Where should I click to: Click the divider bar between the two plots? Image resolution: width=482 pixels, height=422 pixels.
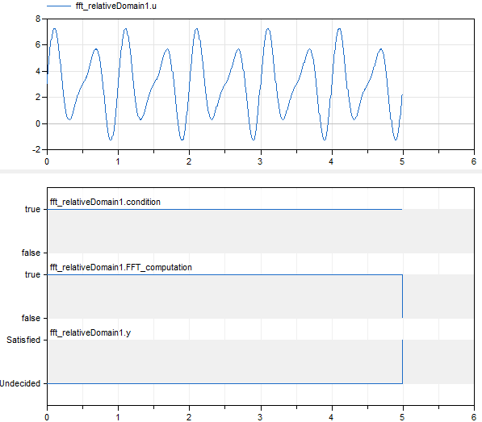241,171
